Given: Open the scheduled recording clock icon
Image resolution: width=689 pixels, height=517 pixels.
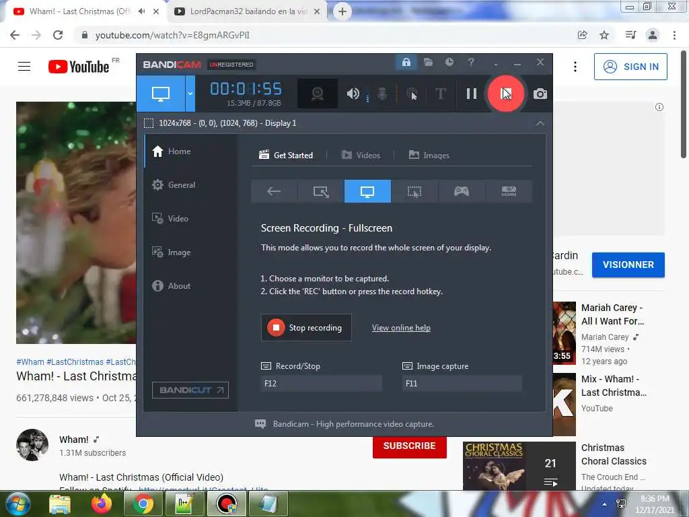Looking at the screenshot, I should pyautogui.click(x=449, y=63).
